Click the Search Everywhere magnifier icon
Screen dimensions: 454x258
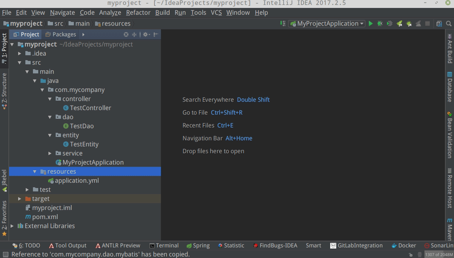point(449,23)
